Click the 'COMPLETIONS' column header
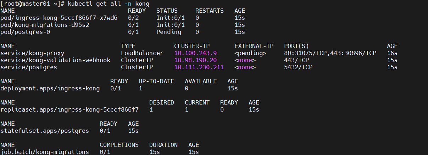The image size is (428, 155). [x=119, y=145]
